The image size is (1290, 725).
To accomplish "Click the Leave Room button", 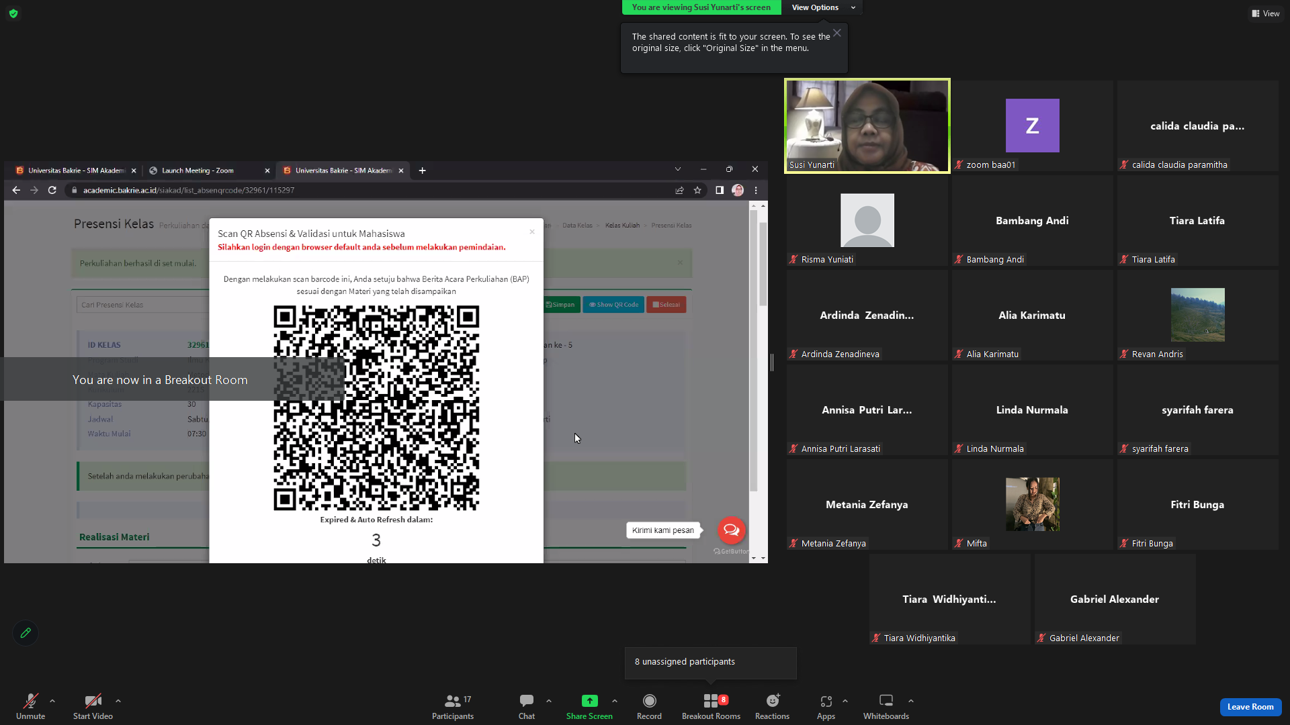I will (1250, 707).
